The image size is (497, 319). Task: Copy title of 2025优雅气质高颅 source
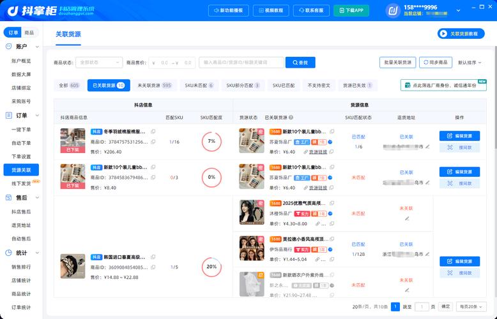[x=332, y=203]
